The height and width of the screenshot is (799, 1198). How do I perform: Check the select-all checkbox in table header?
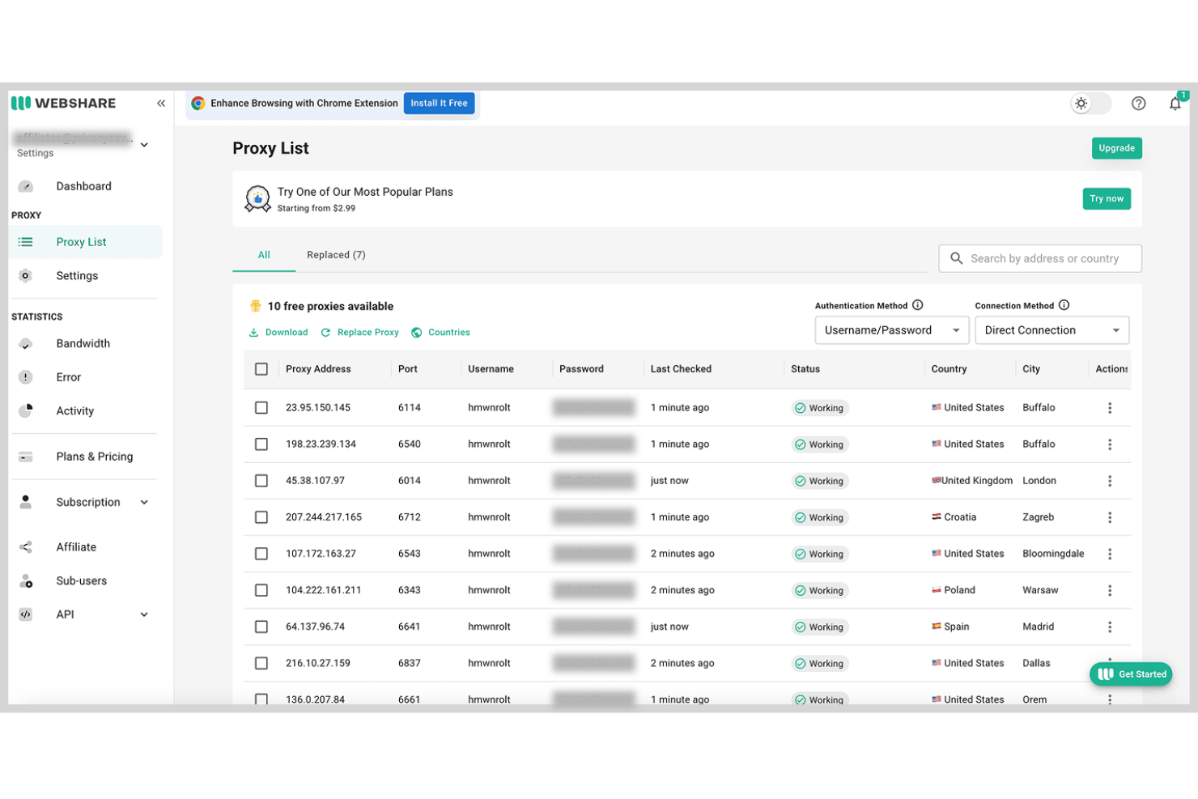point(261,369)
